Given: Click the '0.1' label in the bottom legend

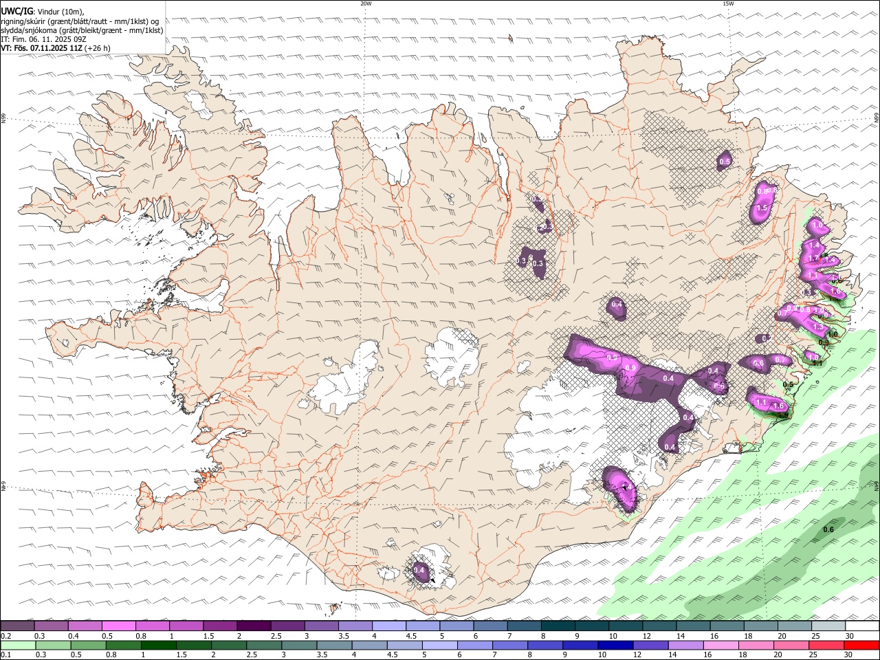Looking at the screenshot, I should pyautogui.click(x=6, y=655).
